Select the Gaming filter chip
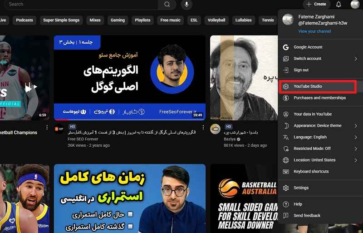The width and height of the screenshot is (363, 233). tap(118, 20)
